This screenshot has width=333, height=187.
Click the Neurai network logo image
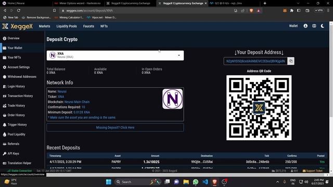[x=172, y=99]
